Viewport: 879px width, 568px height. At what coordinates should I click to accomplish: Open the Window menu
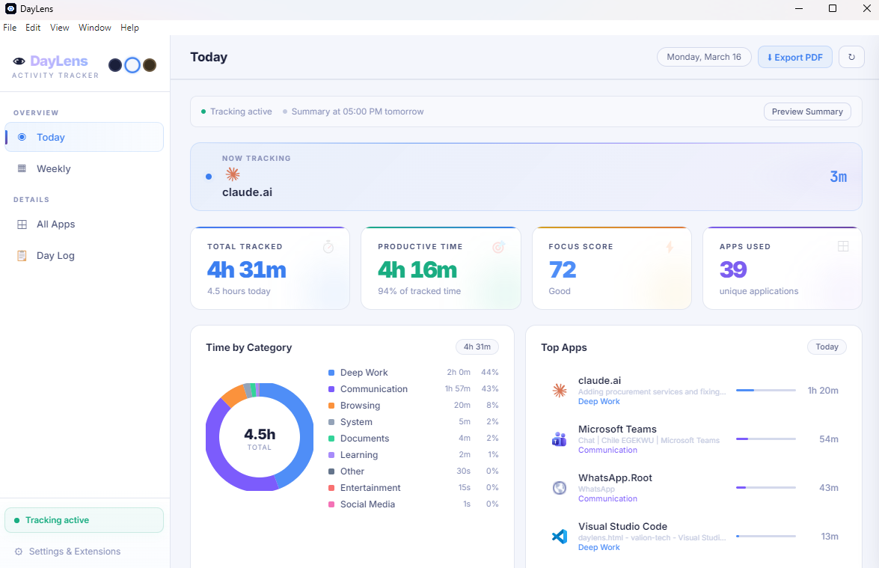pos(95,28)
